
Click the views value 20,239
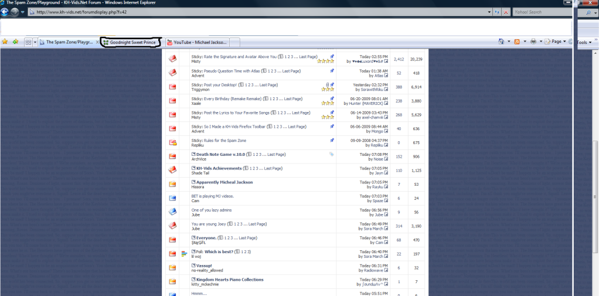(x=416, y=59)
